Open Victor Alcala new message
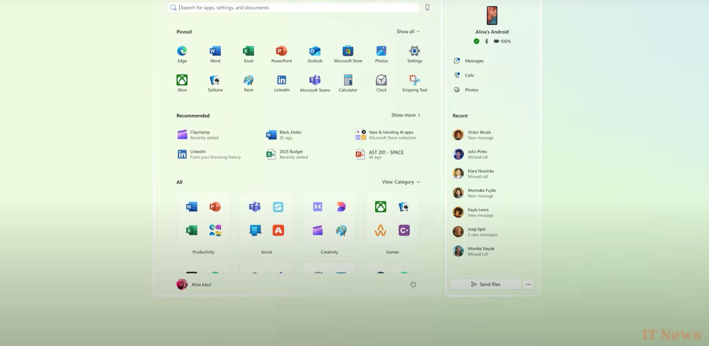The image size is (709, 346). tap(474, 135)
